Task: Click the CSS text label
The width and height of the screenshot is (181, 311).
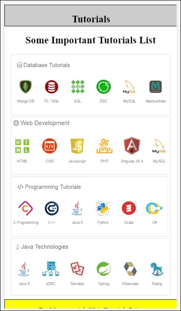Action: [50, 161]
